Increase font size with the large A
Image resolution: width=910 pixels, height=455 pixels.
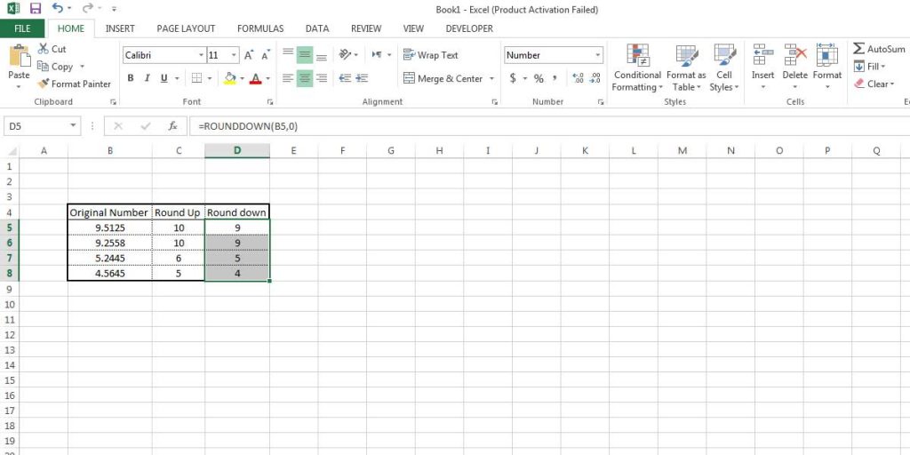coord(249,55)
